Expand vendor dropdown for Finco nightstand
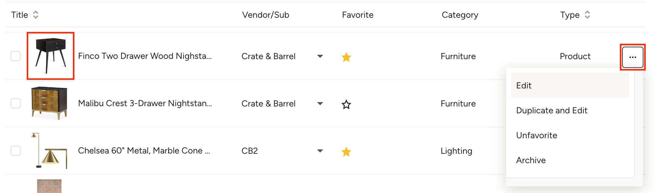 (x=320, y=56)
